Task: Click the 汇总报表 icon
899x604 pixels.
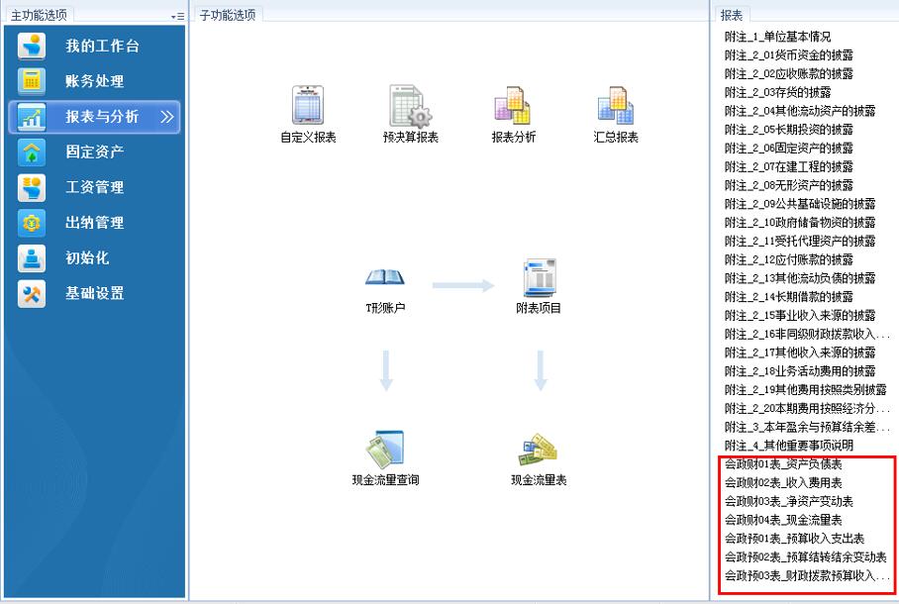Action: pos(616,106)
